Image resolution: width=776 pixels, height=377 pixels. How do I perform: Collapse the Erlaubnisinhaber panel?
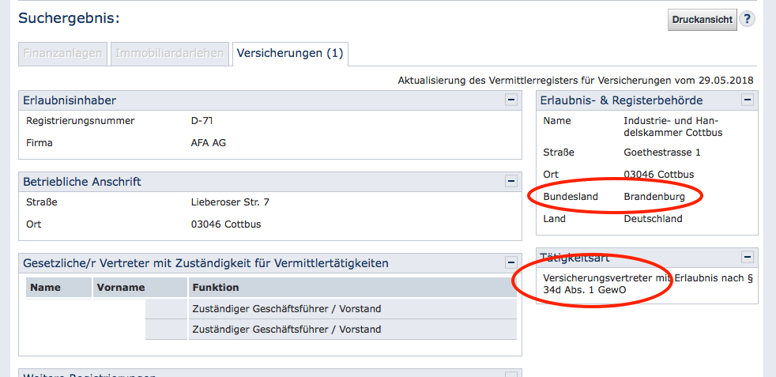(511, 100)
